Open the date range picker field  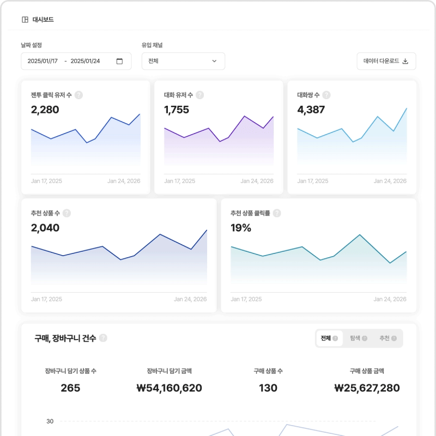76,61
